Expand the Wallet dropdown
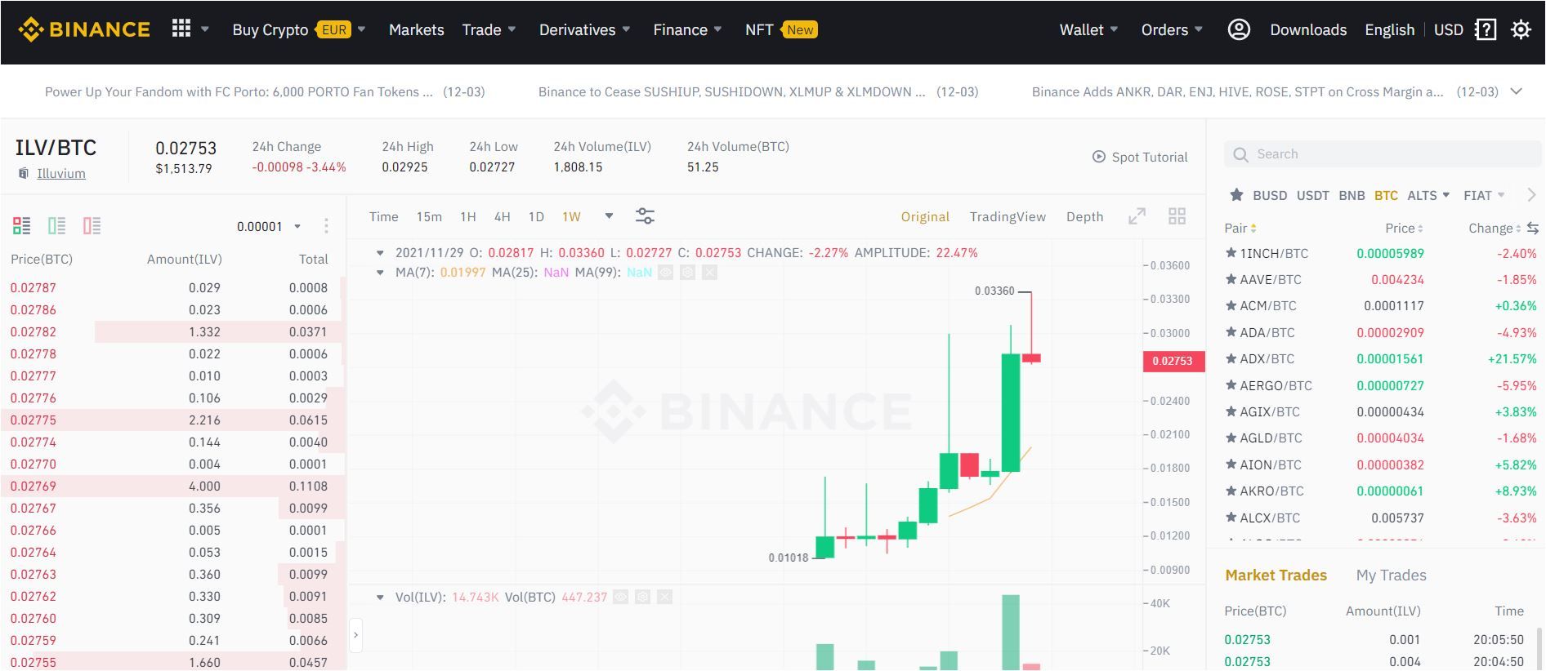 [1114, 29]
